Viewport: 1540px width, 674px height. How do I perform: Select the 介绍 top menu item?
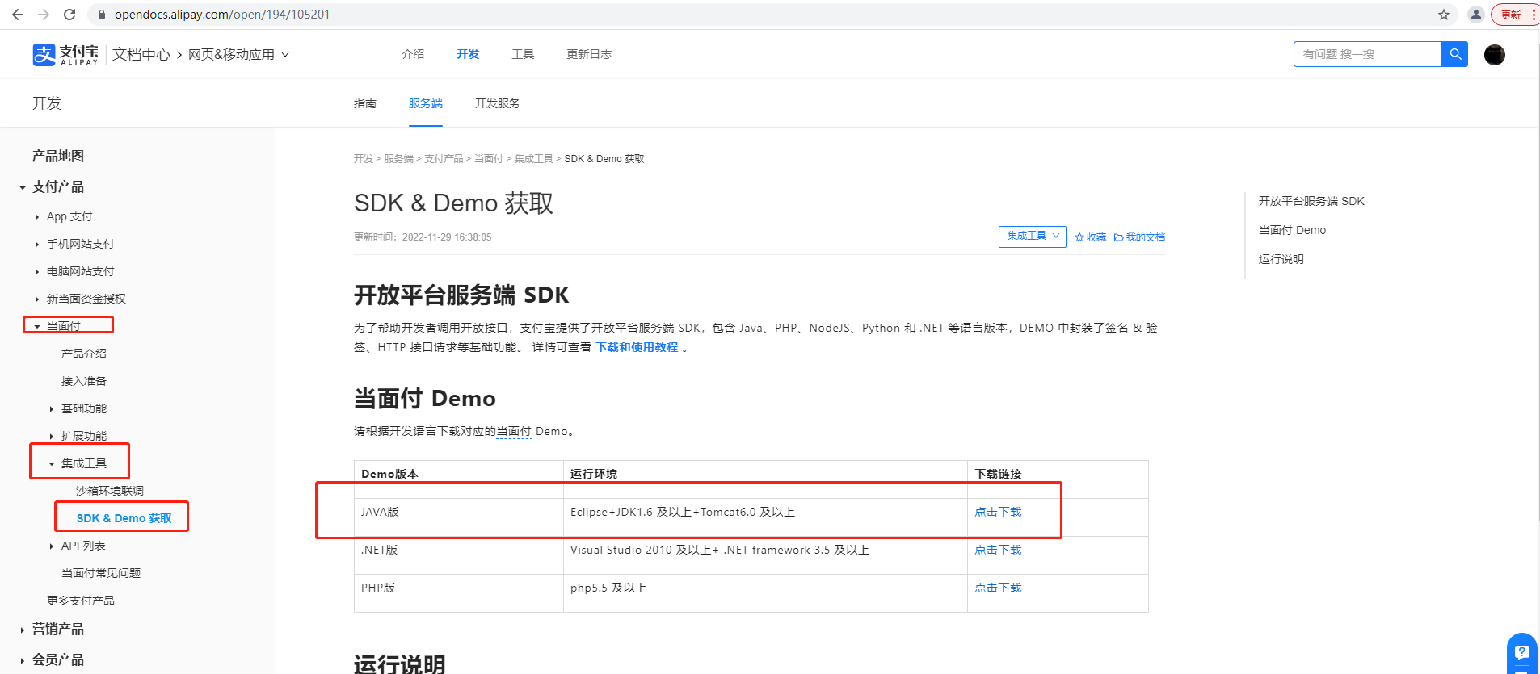413,54
